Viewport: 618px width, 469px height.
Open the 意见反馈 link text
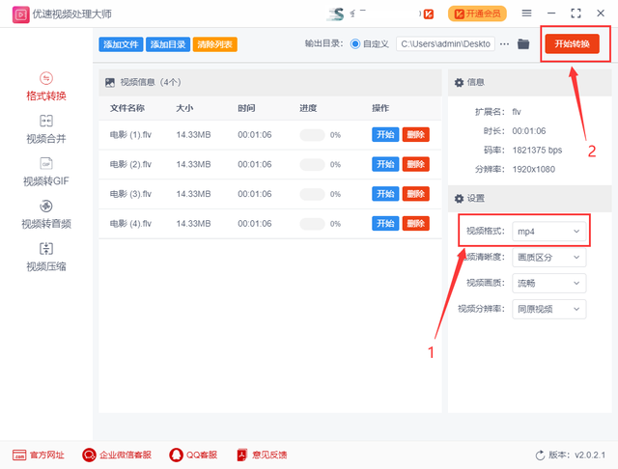[x=269, y=455]
